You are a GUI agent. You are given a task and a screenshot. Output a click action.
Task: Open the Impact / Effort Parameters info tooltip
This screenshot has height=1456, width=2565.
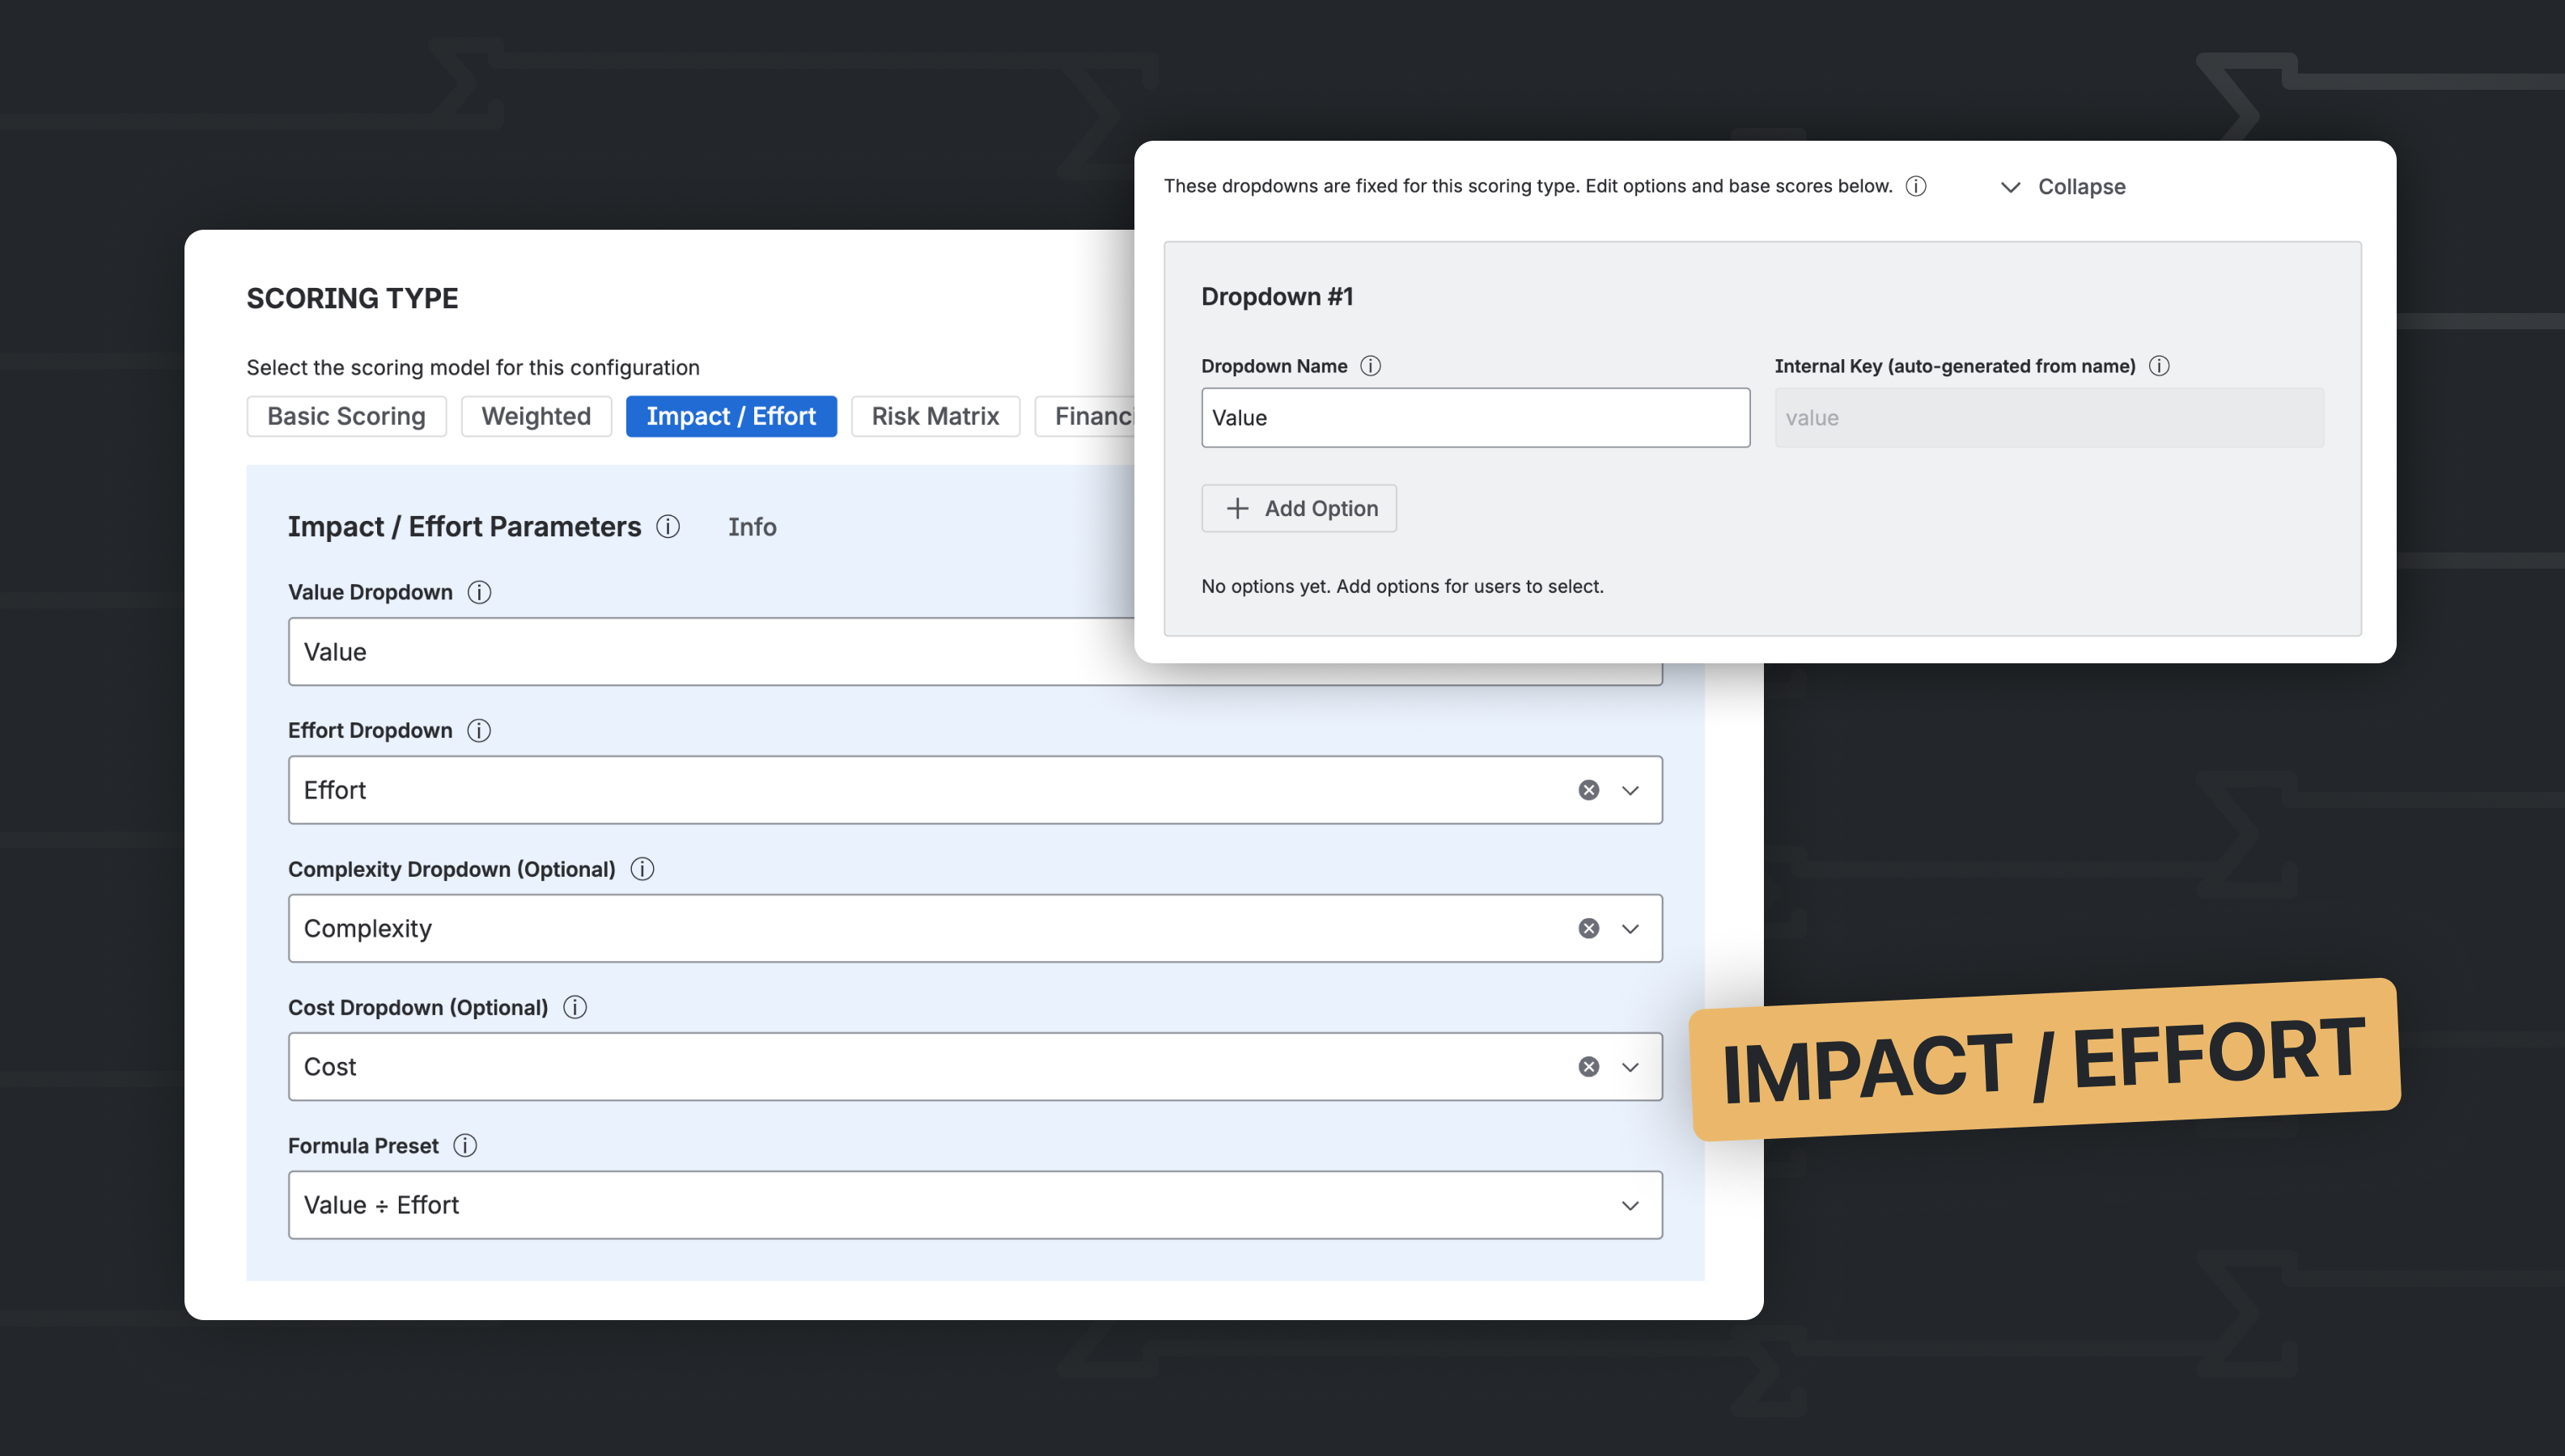click(x=667, y=527)
